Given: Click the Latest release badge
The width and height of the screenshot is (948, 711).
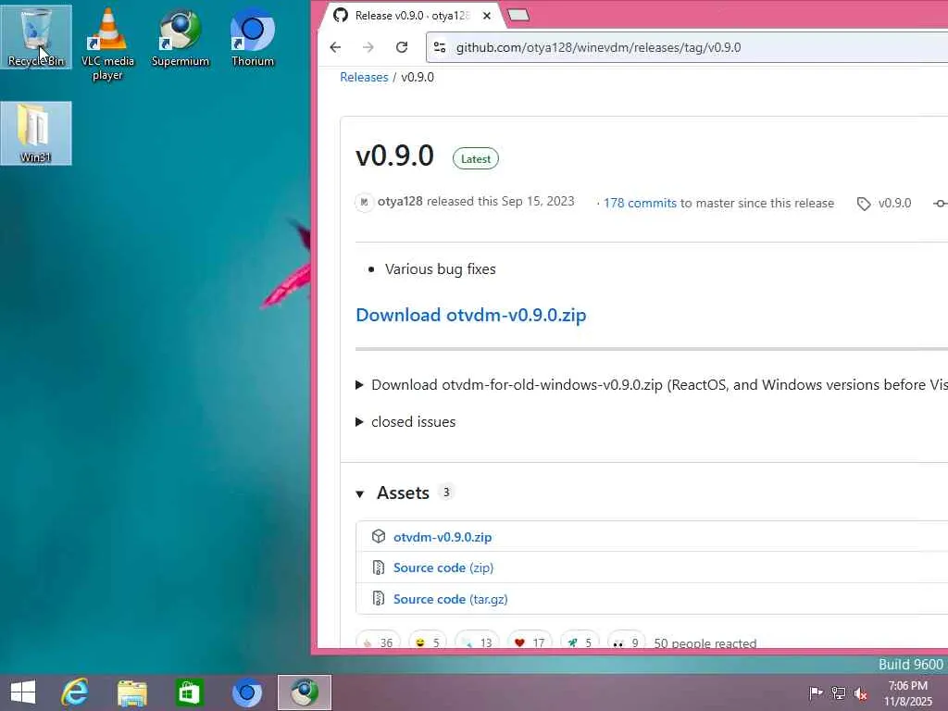Looking at the screenshot, I should point(476,159).
